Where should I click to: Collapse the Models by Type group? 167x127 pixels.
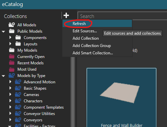click(3, 76)
